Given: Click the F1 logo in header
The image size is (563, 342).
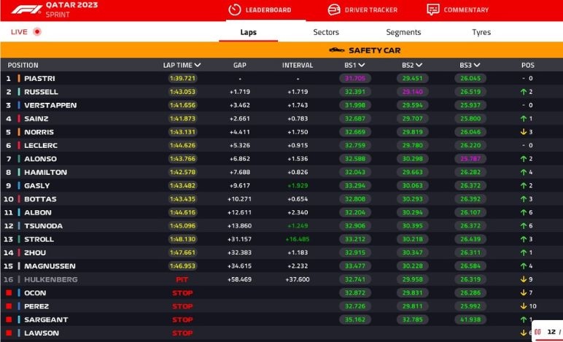Looking at the screenshot, I should 23,9.
